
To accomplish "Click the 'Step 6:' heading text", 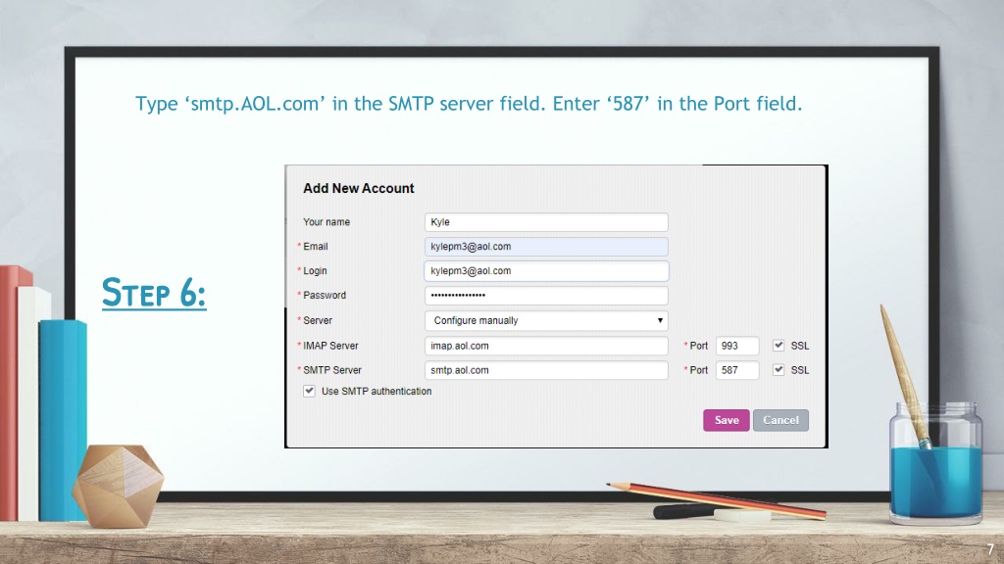I will coord(154,293).
